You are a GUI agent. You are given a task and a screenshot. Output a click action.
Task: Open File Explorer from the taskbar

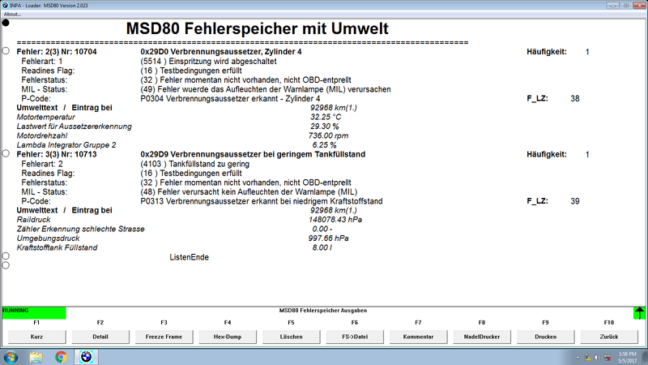click(x=36, y=356)
